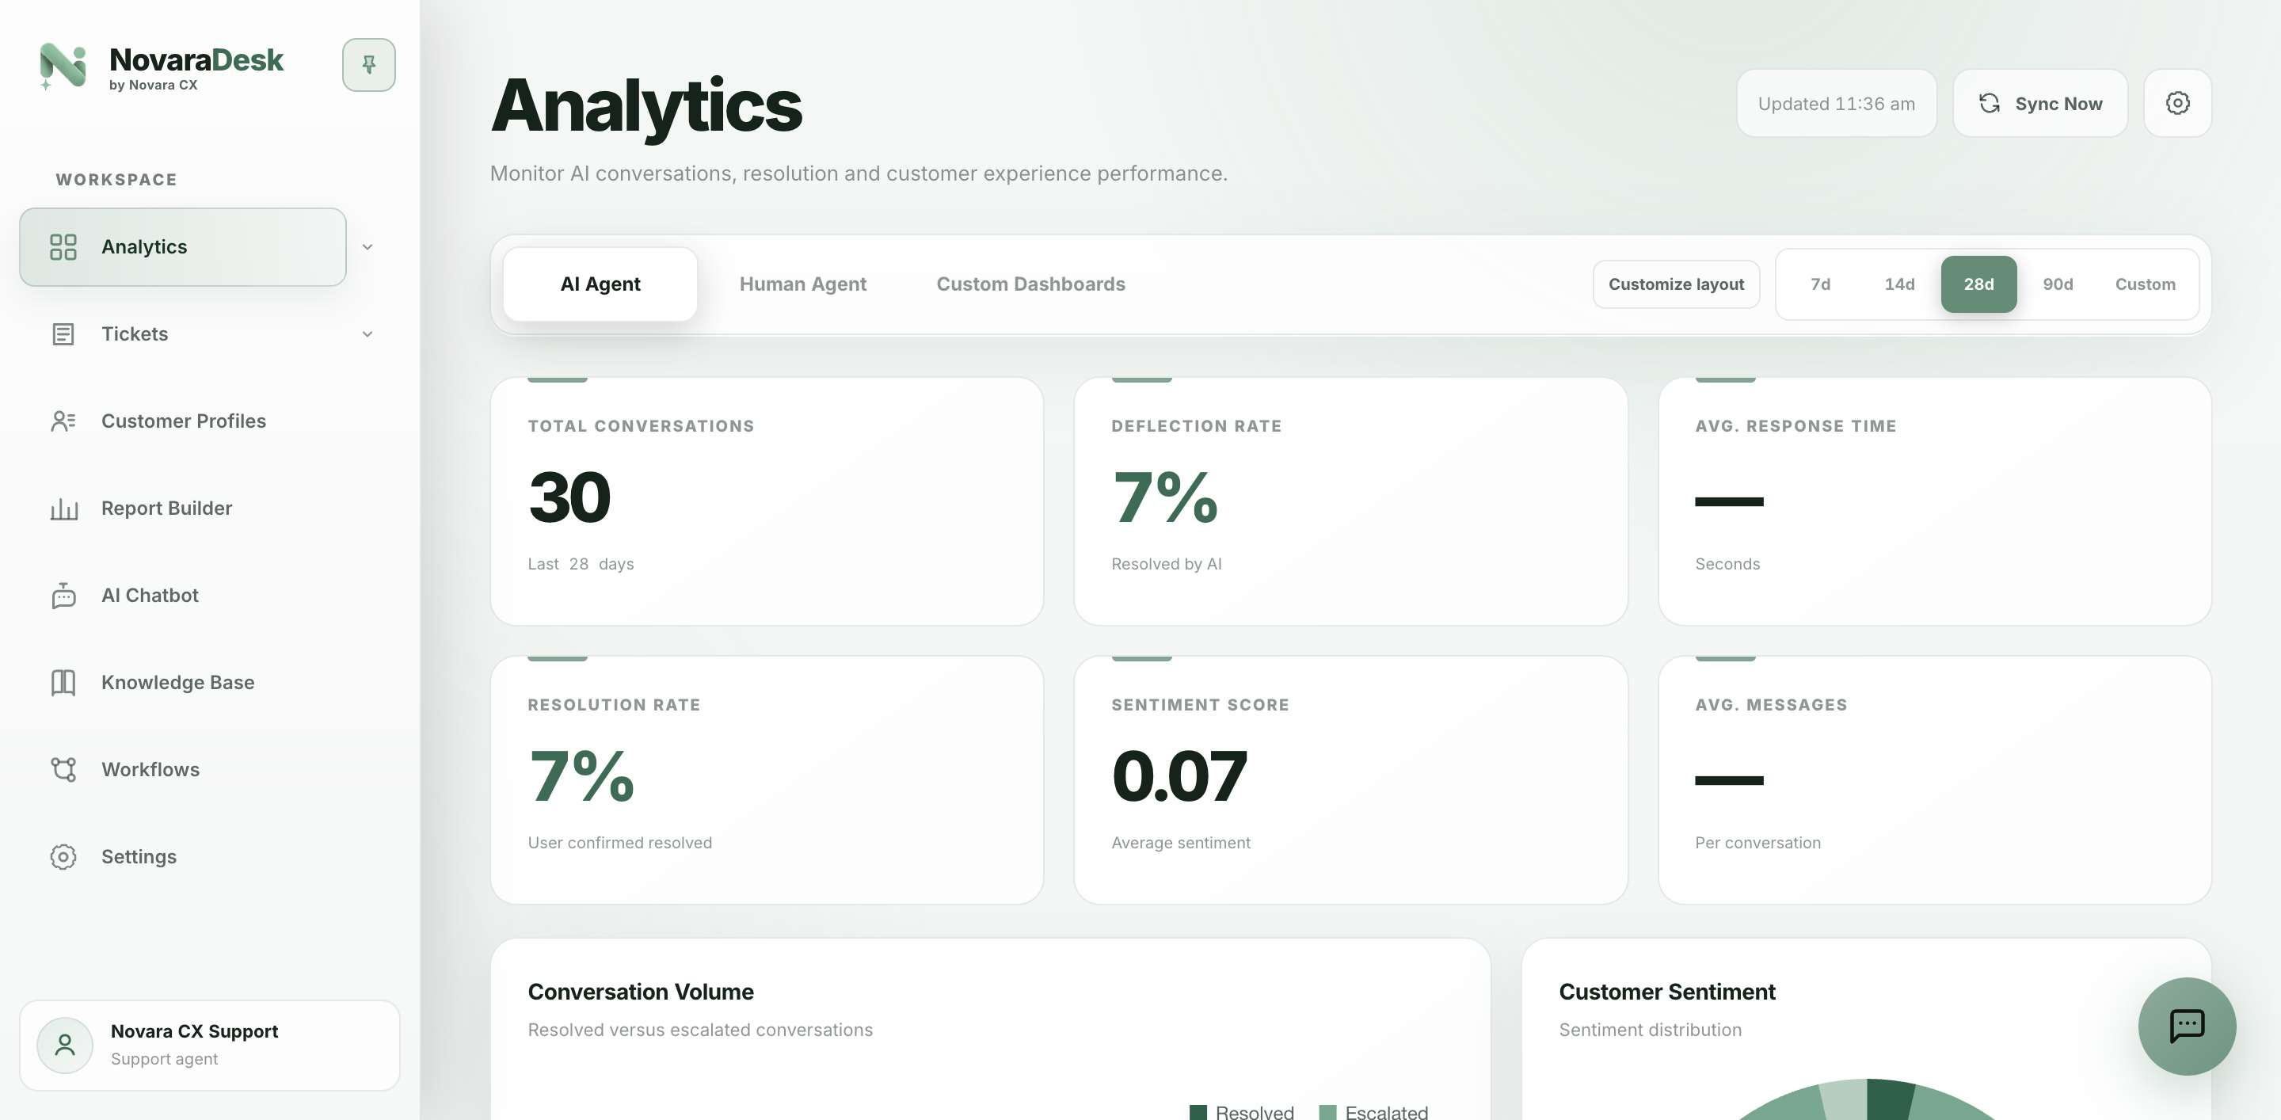Click the Resolution Rate card
The height and width of the screenshot is (1120, 2281).
767,780
